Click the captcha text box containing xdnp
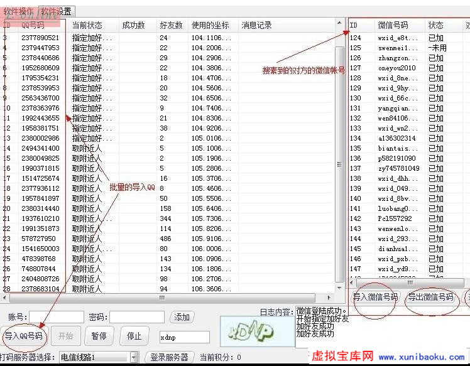 [x=184, y=337]
